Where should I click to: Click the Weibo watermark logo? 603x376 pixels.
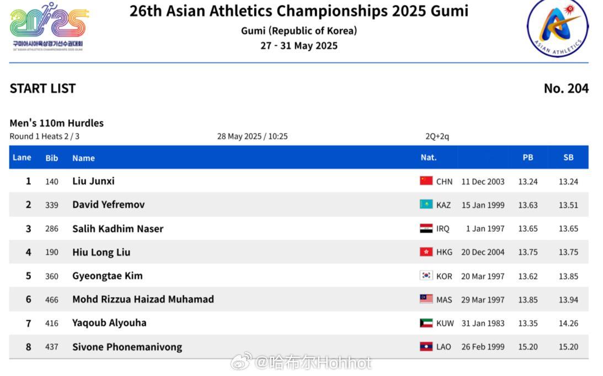click(x=241, y=362)
